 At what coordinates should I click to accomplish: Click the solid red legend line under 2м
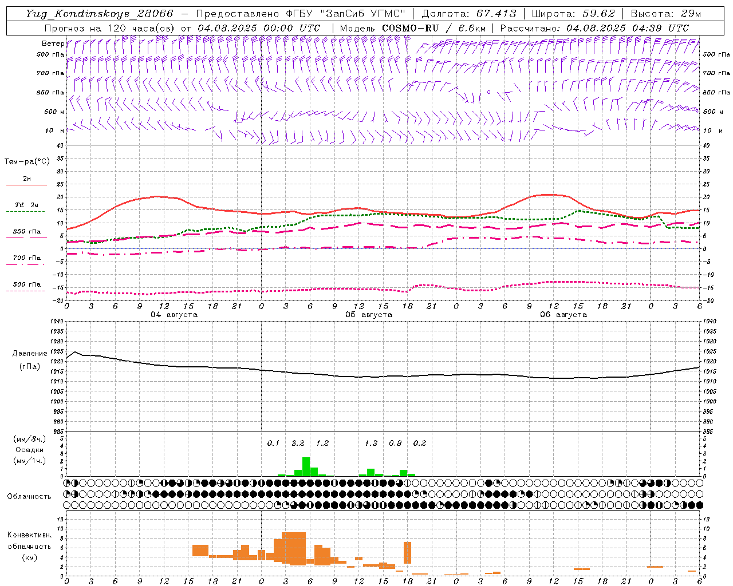coord(26,185)
